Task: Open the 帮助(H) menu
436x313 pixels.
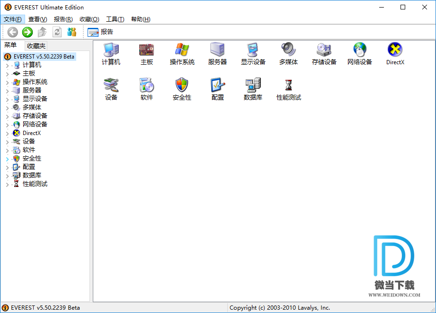Action: [141, 19]
